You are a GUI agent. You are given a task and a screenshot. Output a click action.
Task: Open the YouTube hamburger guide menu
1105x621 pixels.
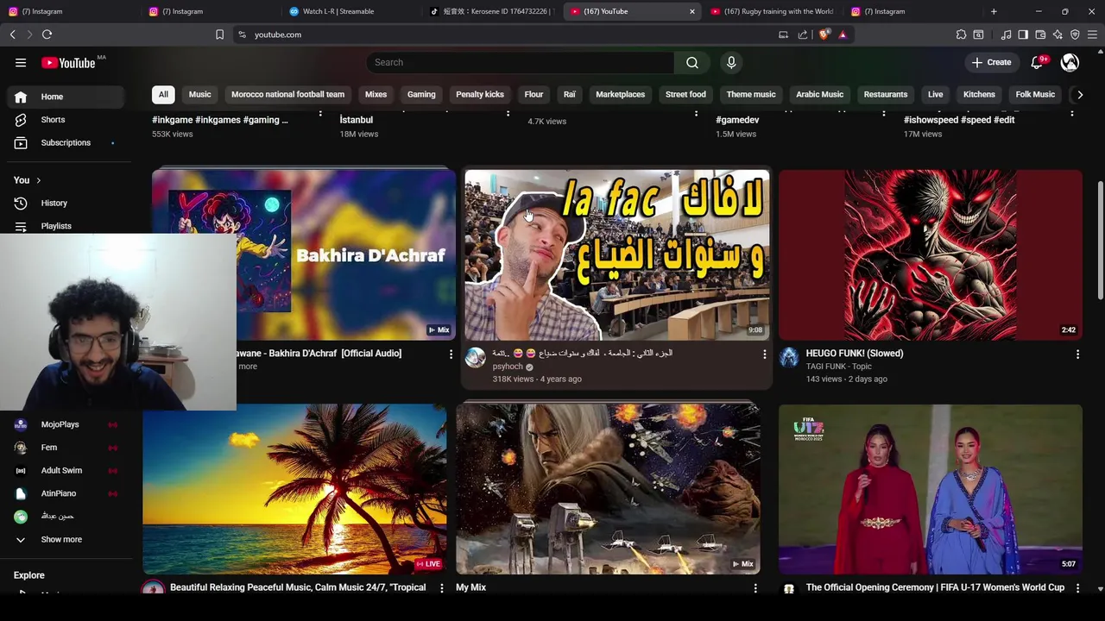tap(21, 62)
